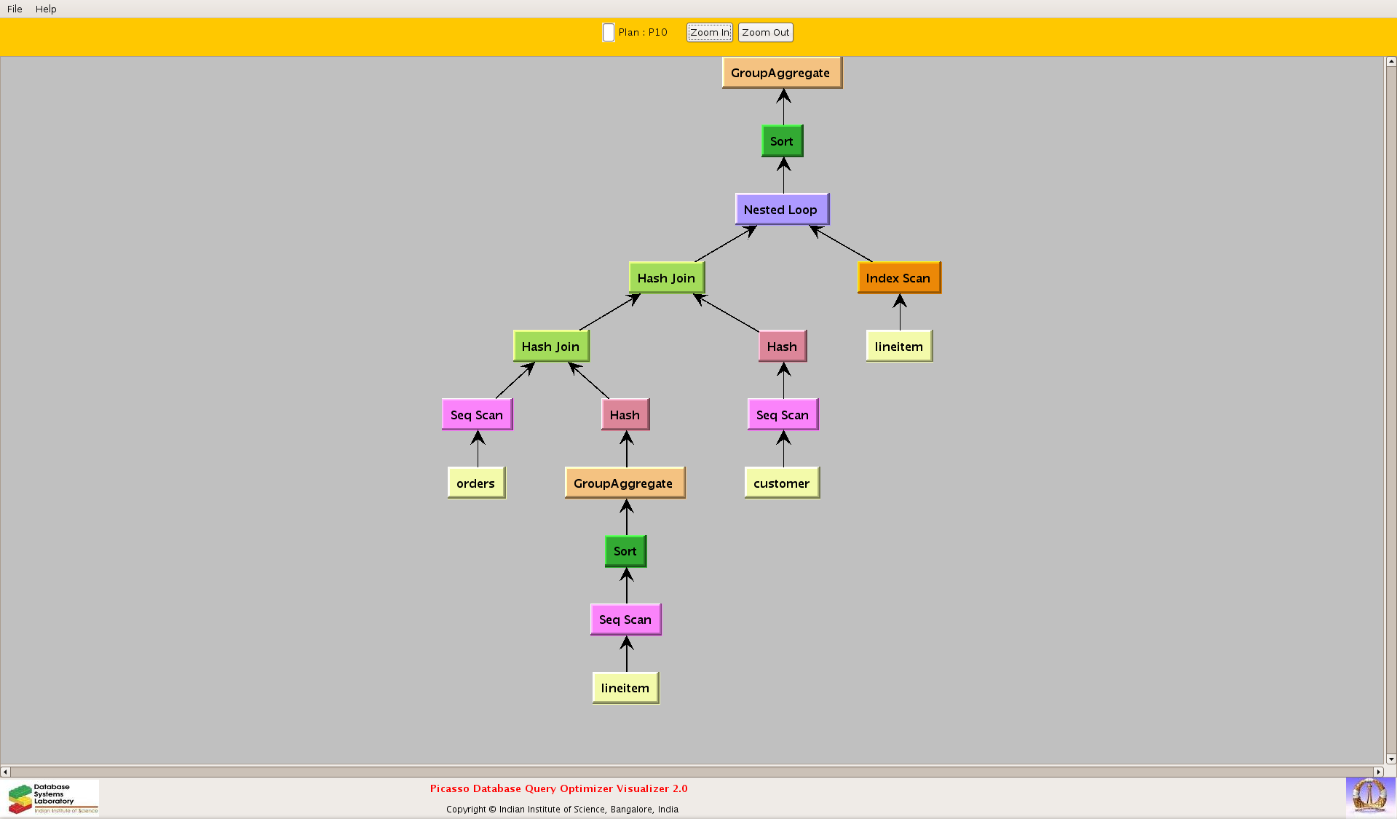Screen dimensions: 1397x819
Task: Select the root GroupAggregate node at top
Action: pos(781,73)
